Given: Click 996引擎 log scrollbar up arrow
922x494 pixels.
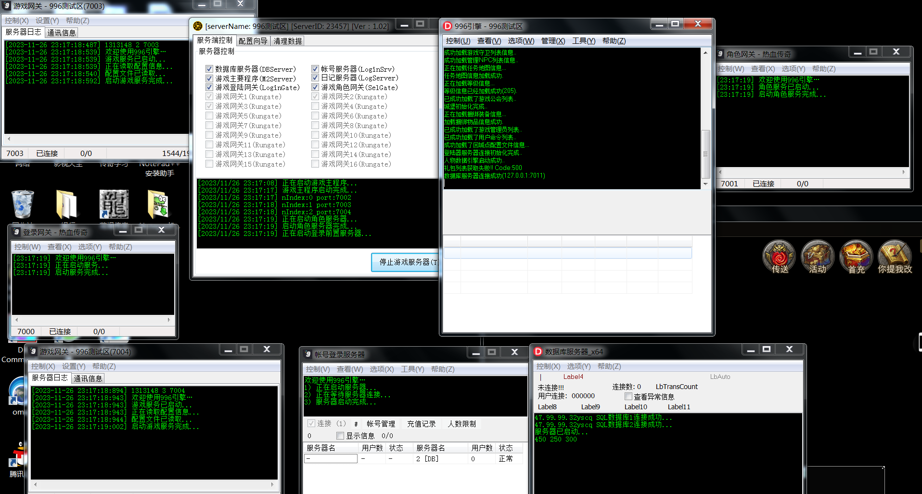Looking at the screenshot, I should 705,52.
